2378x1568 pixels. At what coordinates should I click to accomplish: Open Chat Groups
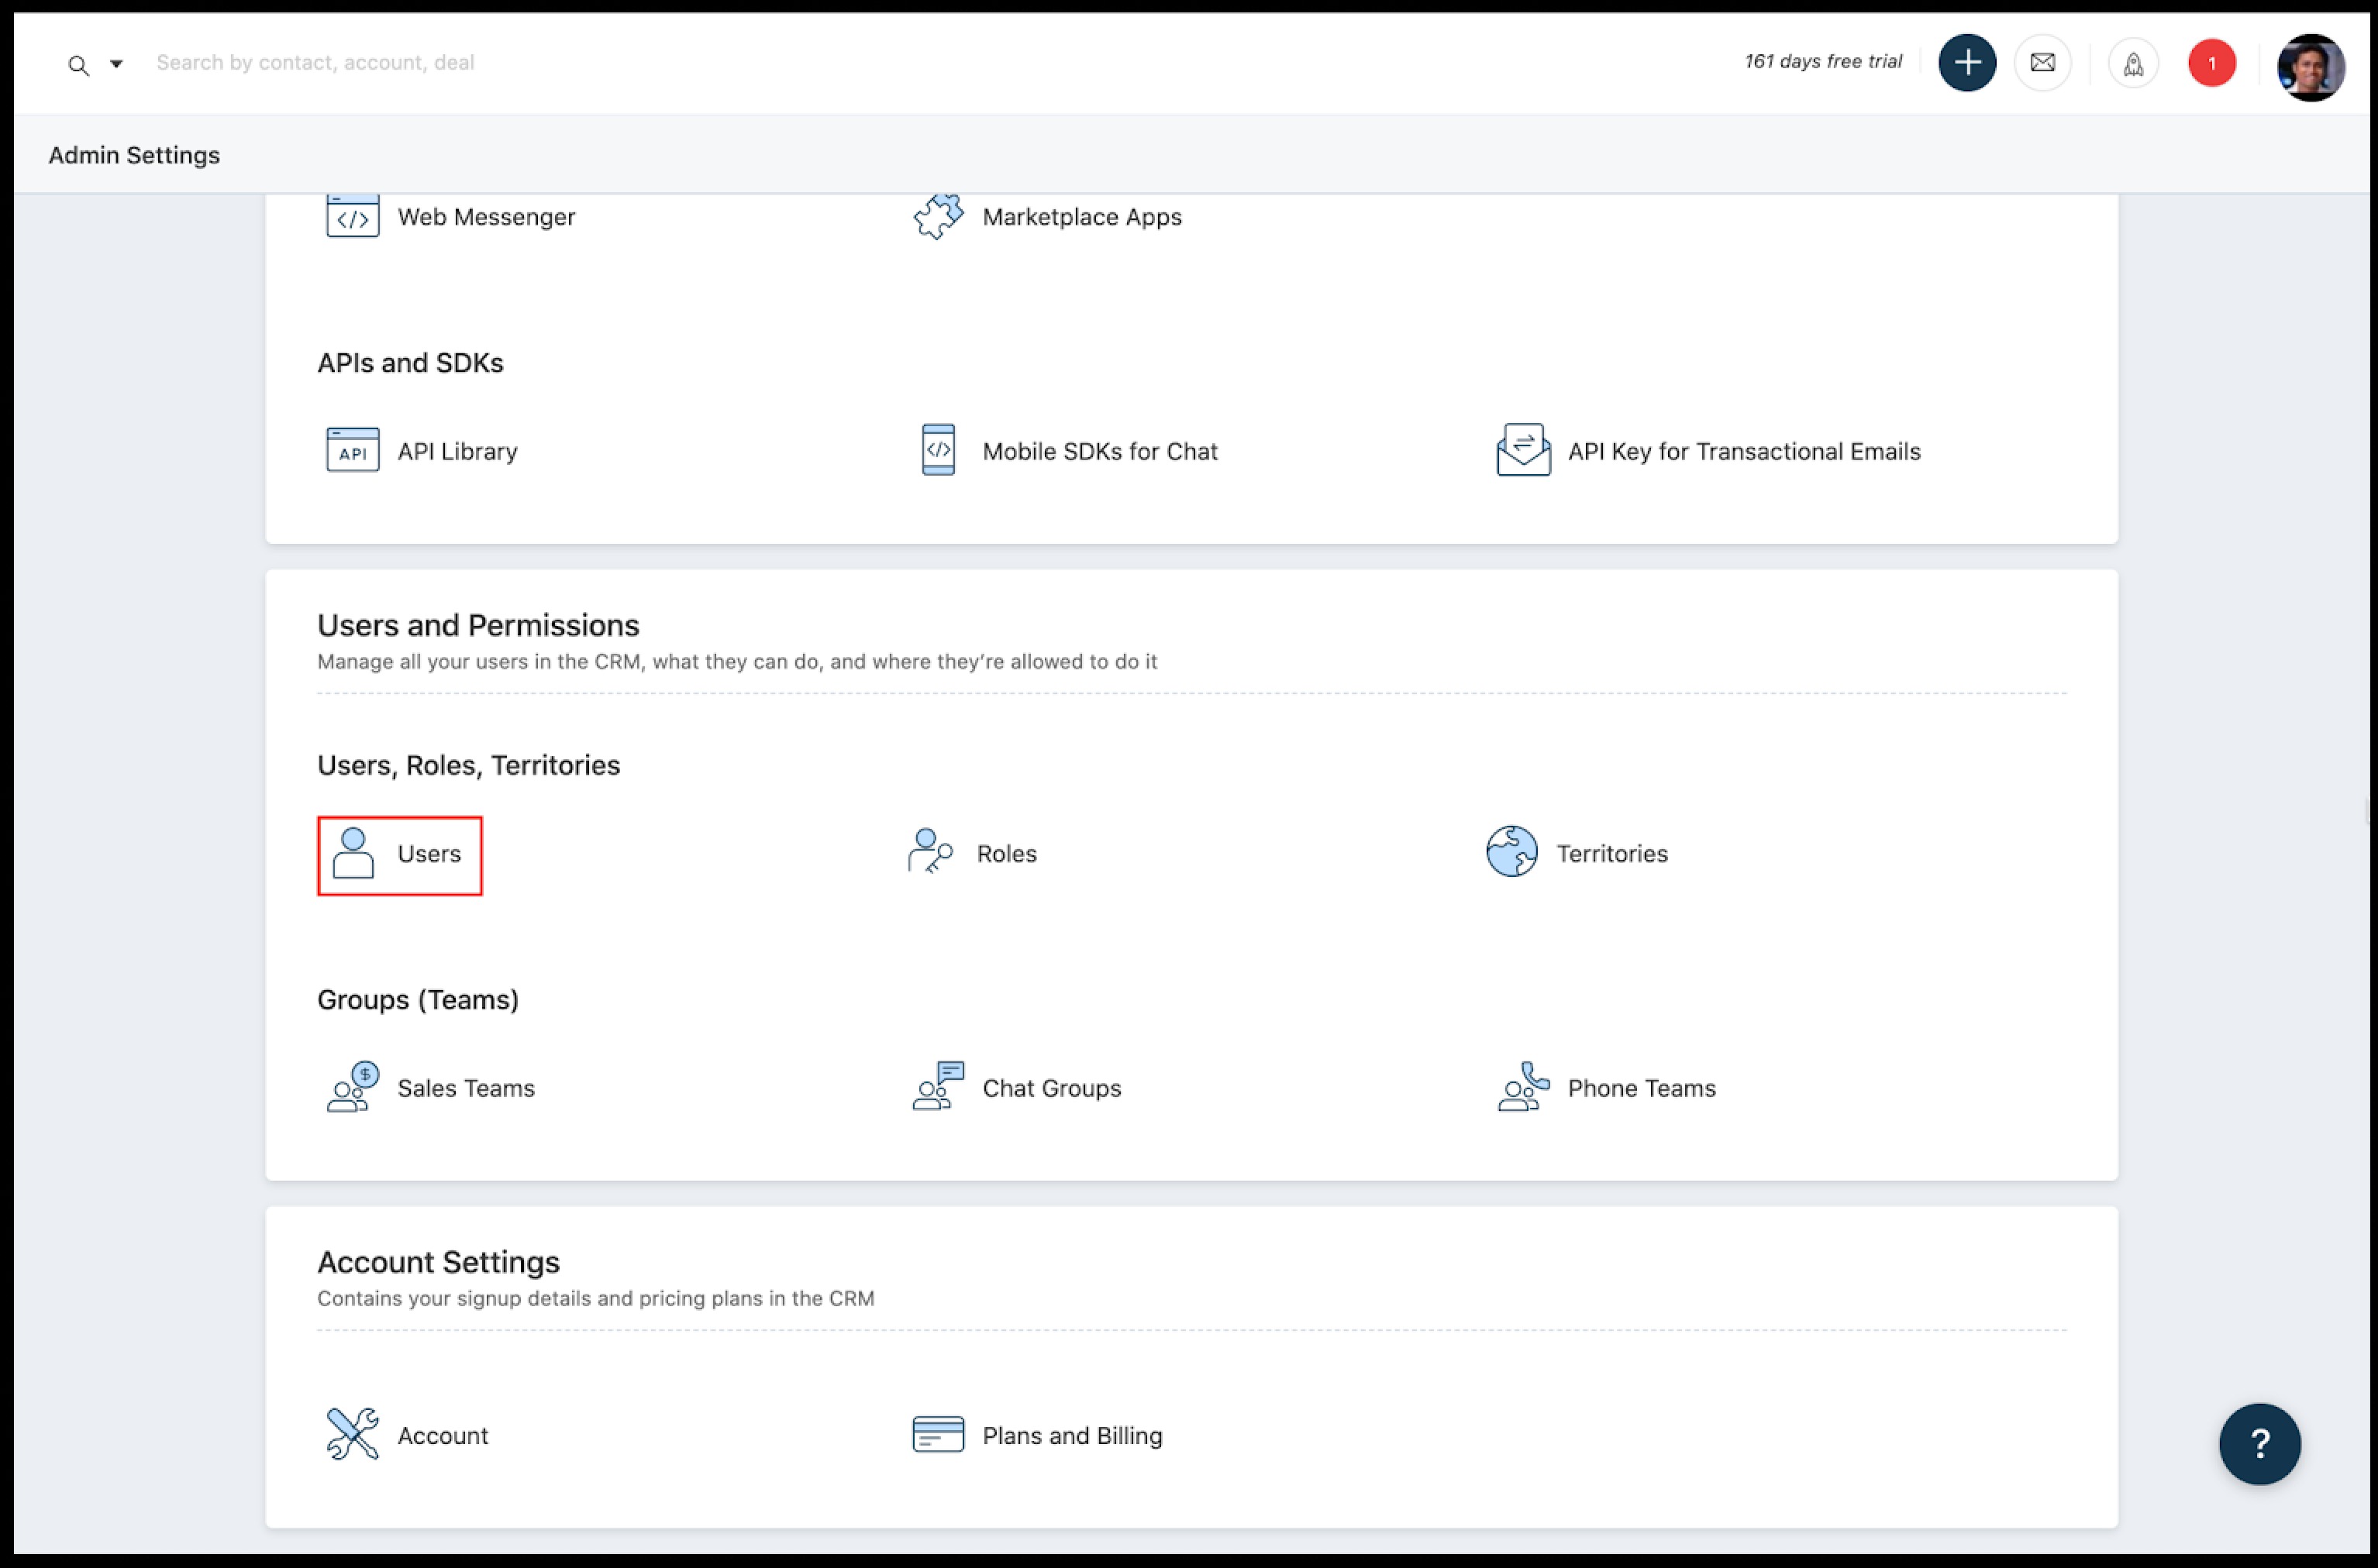(1052, 1088)
